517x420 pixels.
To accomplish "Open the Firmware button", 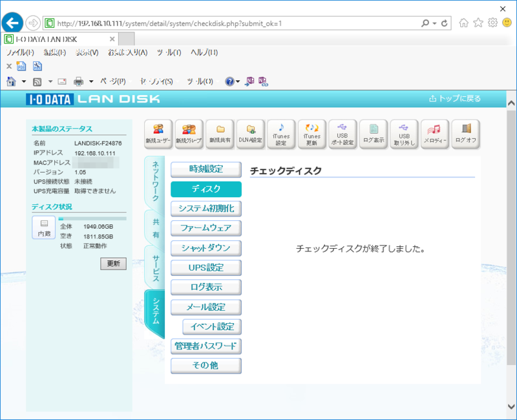I will point(206,228).
